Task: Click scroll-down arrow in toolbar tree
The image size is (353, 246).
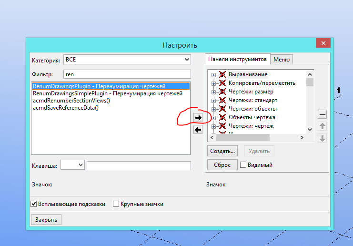Action: pos(310,130)
